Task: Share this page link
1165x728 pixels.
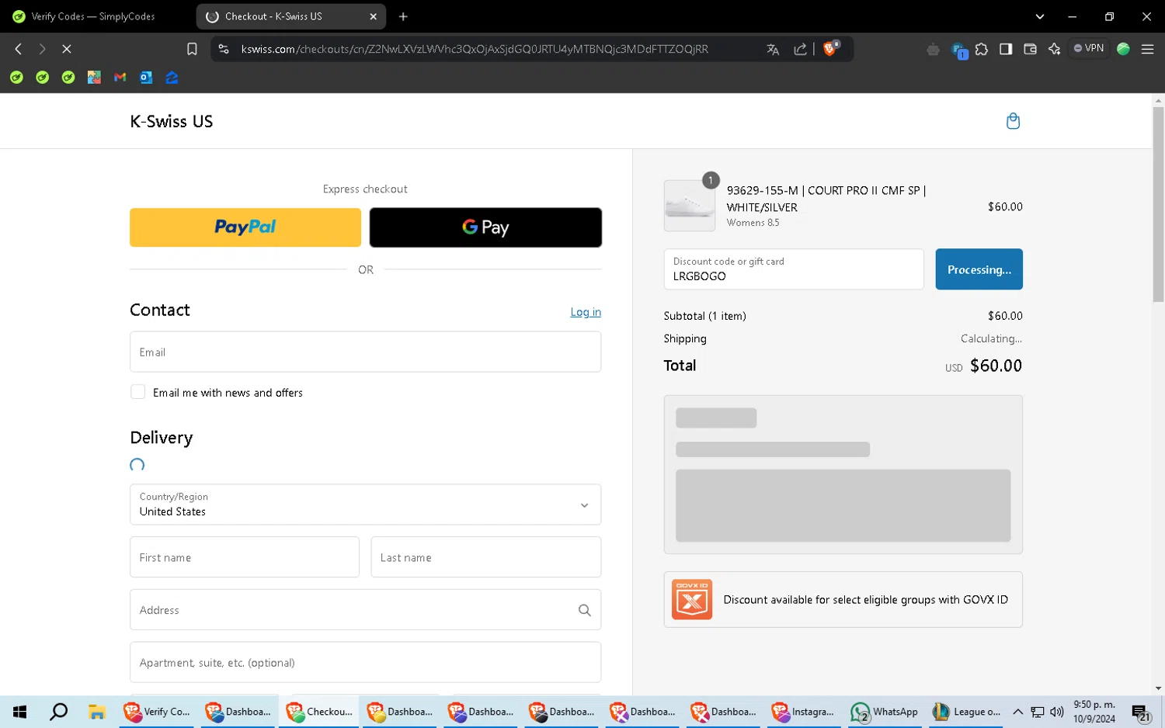Action: 800,49
